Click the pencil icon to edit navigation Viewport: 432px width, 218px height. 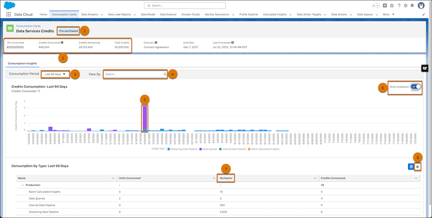424,14
